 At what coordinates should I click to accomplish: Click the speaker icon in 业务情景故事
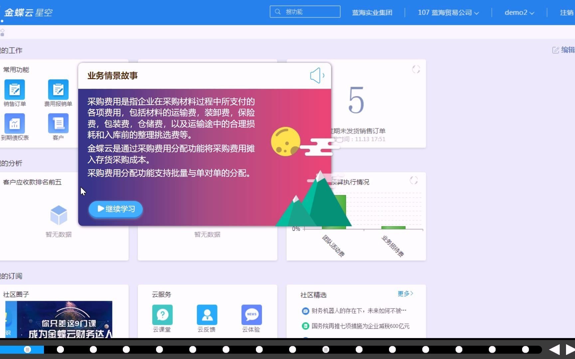[317, 75]
